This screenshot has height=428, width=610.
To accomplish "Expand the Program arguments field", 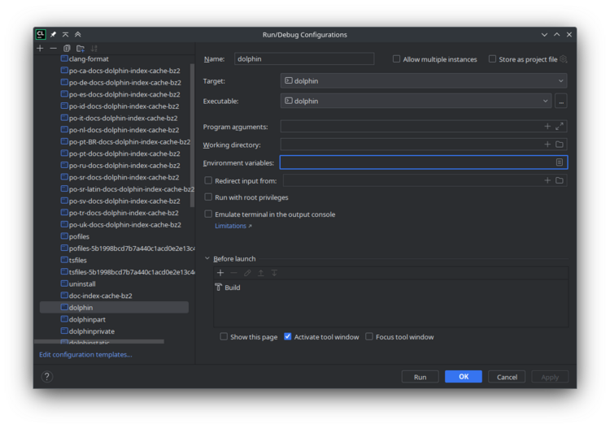I will pyautogui.click(x=560, y=127).
